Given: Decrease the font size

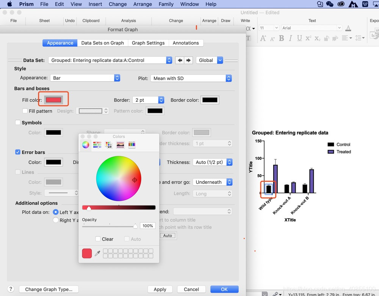Looking at the screenshot, I should (x=273, y=39).
